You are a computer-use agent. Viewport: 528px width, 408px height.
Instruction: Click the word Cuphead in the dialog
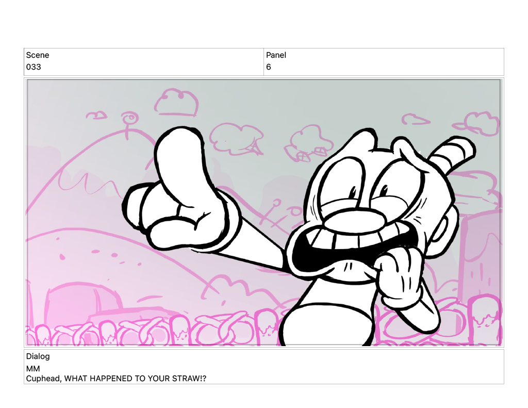(x=43, y=379)
